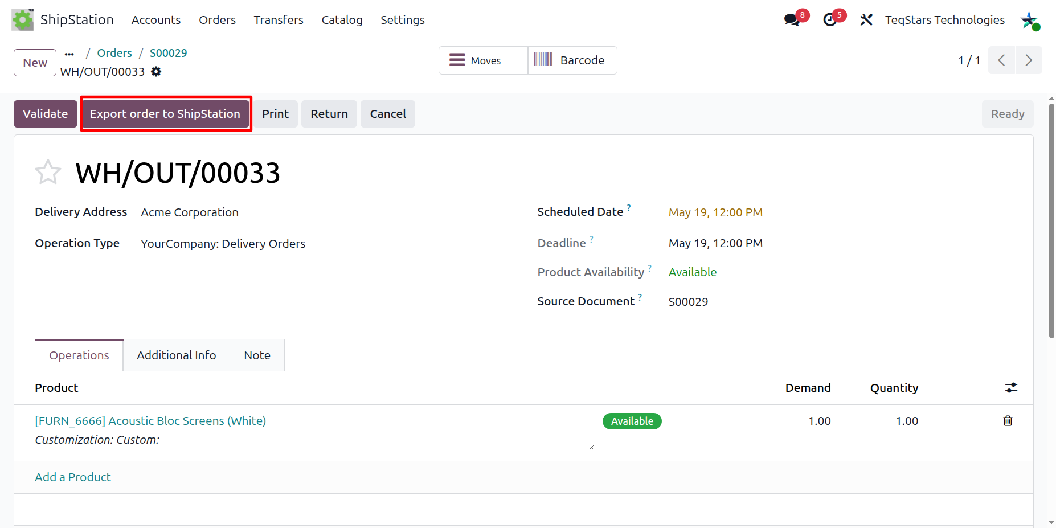
Task: Click the Ready status indicator
Action: pyautogui.click(x=1008, y=114)
